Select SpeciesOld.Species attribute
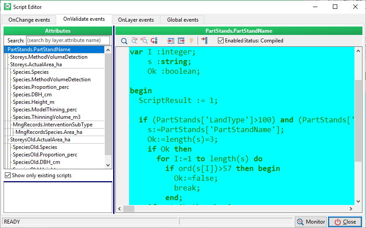Viewport: 366px width, 228px height. pos(35,147)
